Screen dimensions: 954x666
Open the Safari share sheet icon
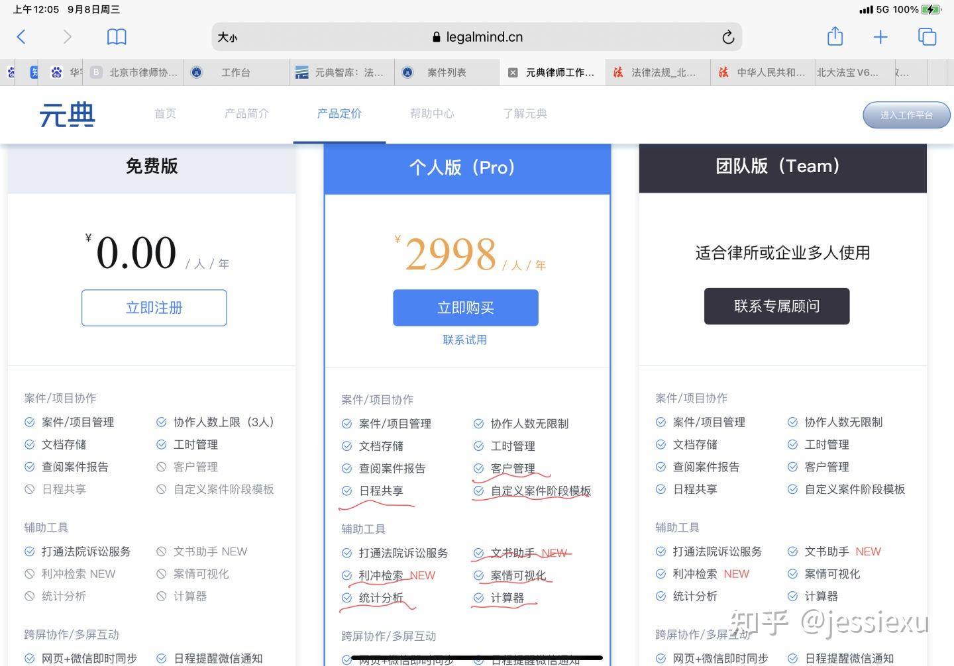click(835, 36)
